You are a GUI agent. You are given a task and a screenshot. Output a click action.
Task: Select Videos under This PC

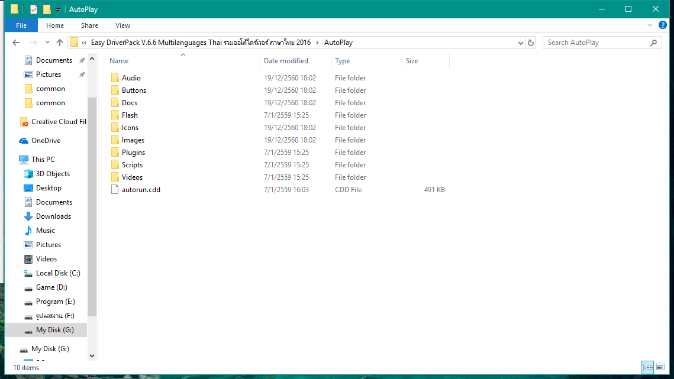(x=46, y=259)
